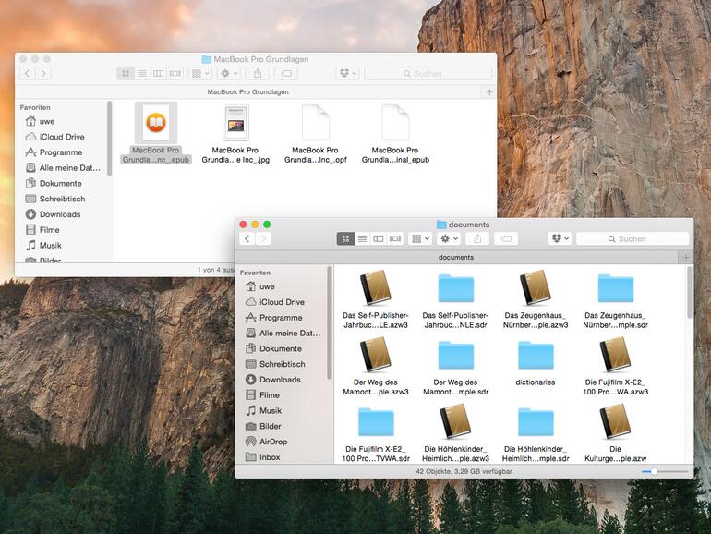This screenshot has width=711, height=534.
Task: Click the edit tags icon in documents toolbar
Action: [505, 238]
